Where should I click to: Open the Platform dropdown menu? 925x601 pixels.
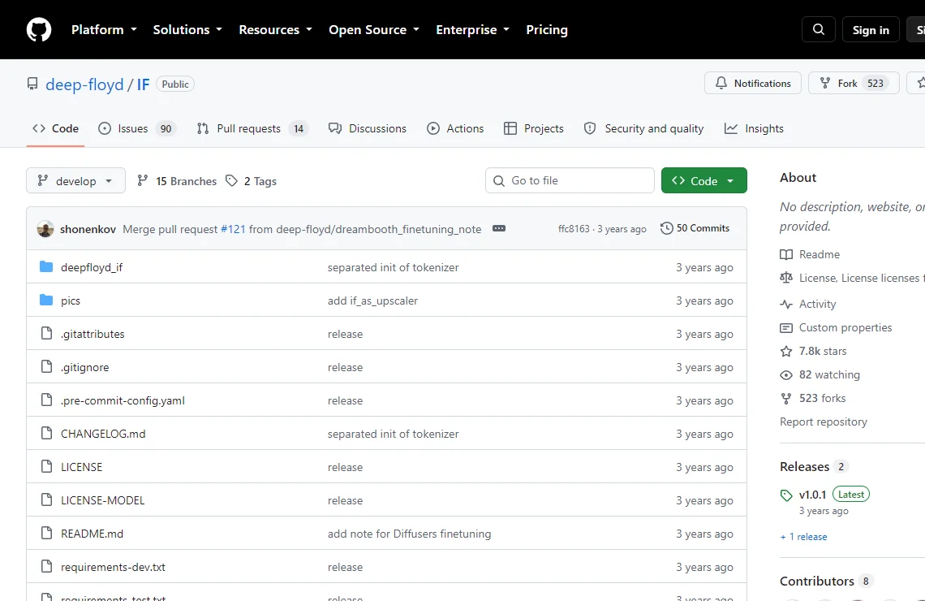click(104, 29)
